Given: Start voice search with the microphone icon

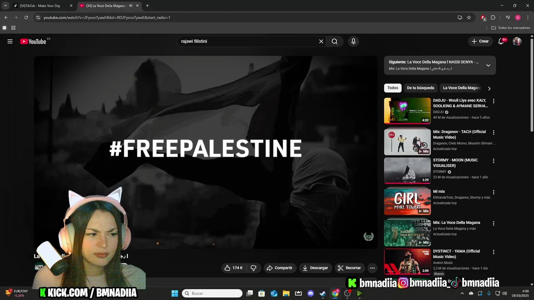Looking at the screenshot, I should tap(353, 41).
